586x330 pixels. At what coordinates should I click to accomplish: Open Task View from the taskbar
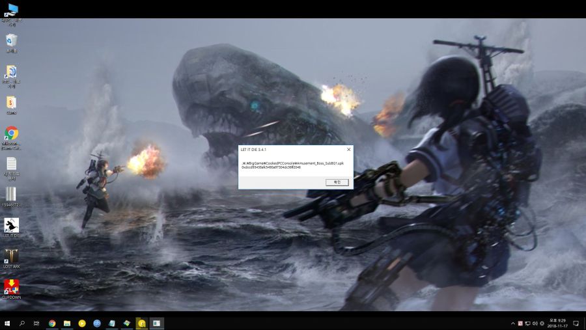(36, 323)
